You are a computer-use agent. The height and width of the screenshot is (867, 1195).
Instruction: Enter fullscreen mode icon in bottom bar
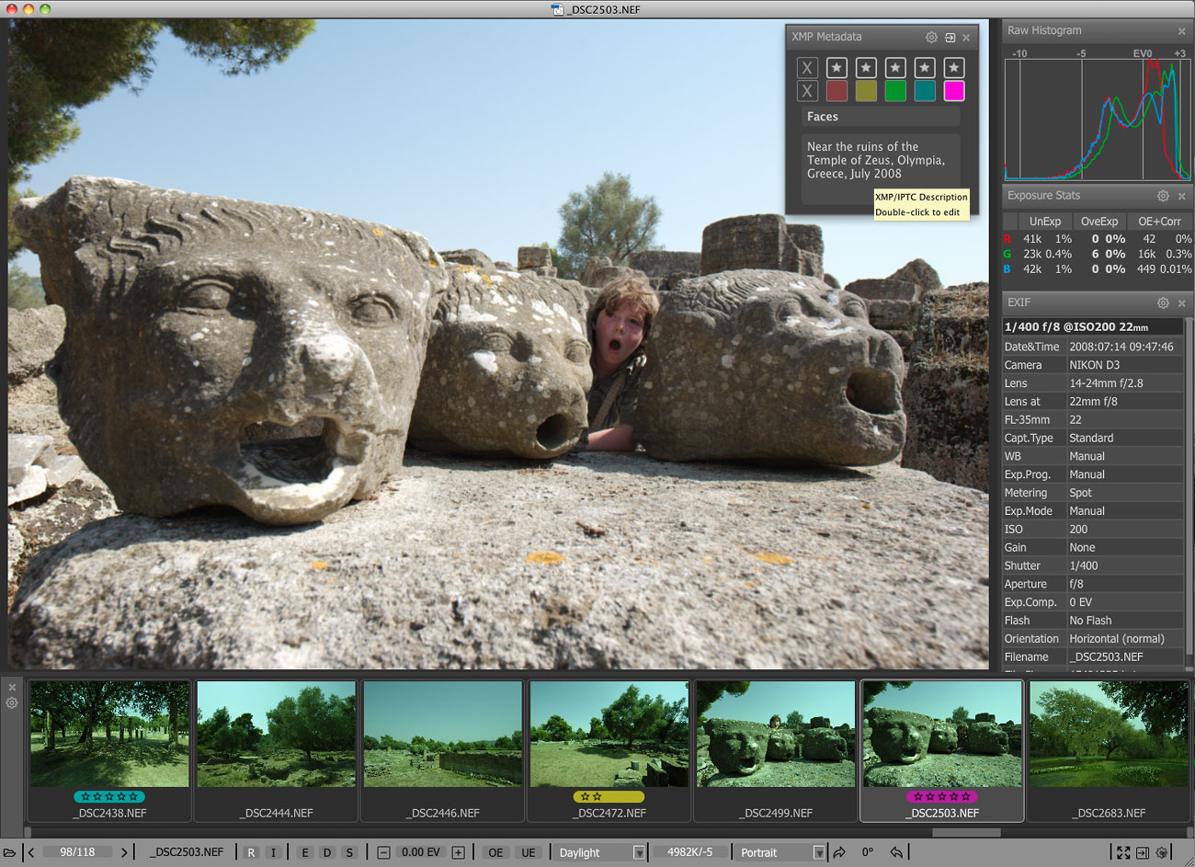point(1123,852)
